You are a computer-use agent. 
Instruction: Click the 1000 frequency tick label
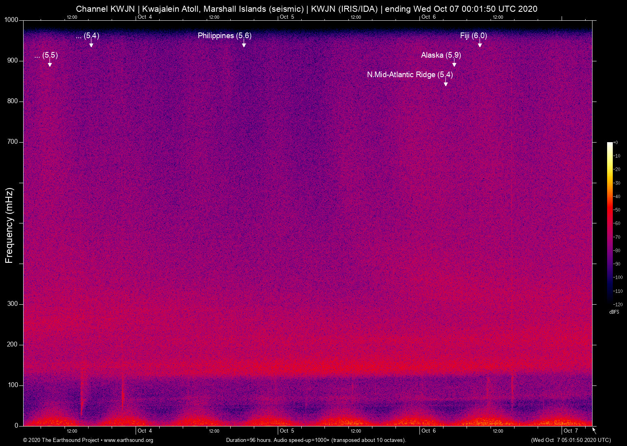[11, 19]
